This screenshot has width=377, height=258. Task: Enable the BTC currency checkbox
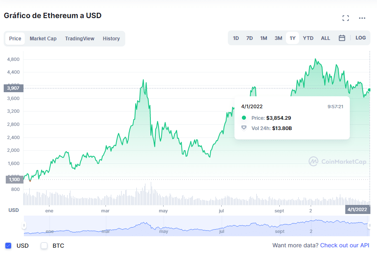[x=44, y=246]
